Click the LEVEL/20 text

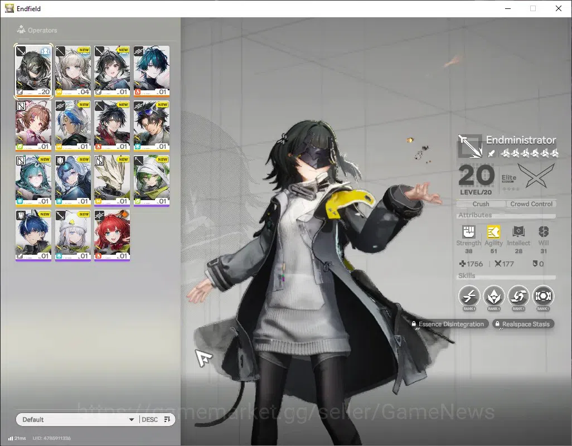476,192
